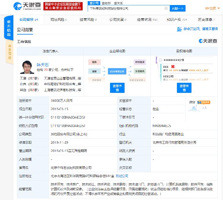Click the 股东 box in structure diagram
Screen dimensions: 223x200
point(95,62)
